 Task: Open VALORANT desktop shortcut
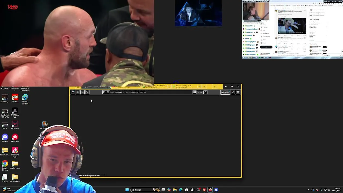(15, 125)
